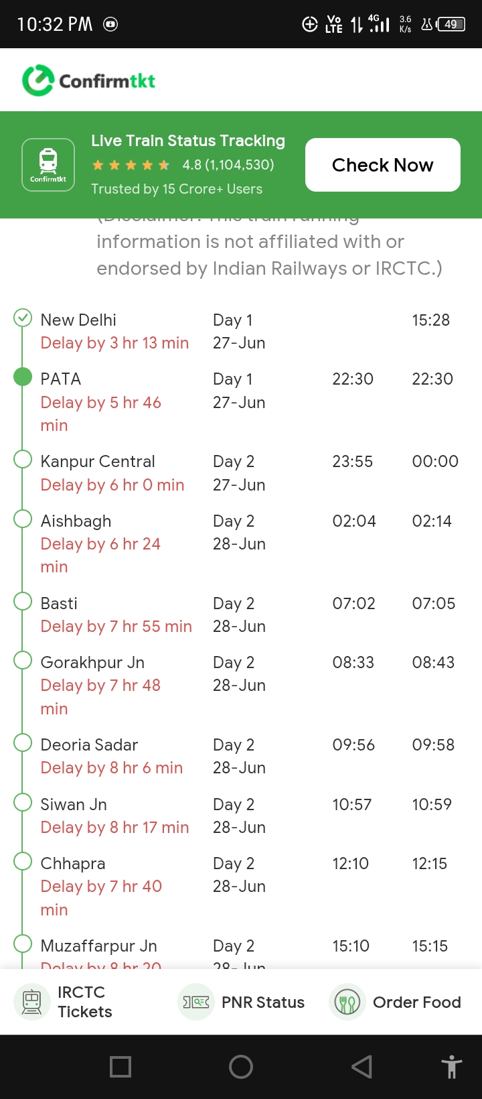482x1099 pixels.
Task: Open Order Food tab
Action: 396,1002
